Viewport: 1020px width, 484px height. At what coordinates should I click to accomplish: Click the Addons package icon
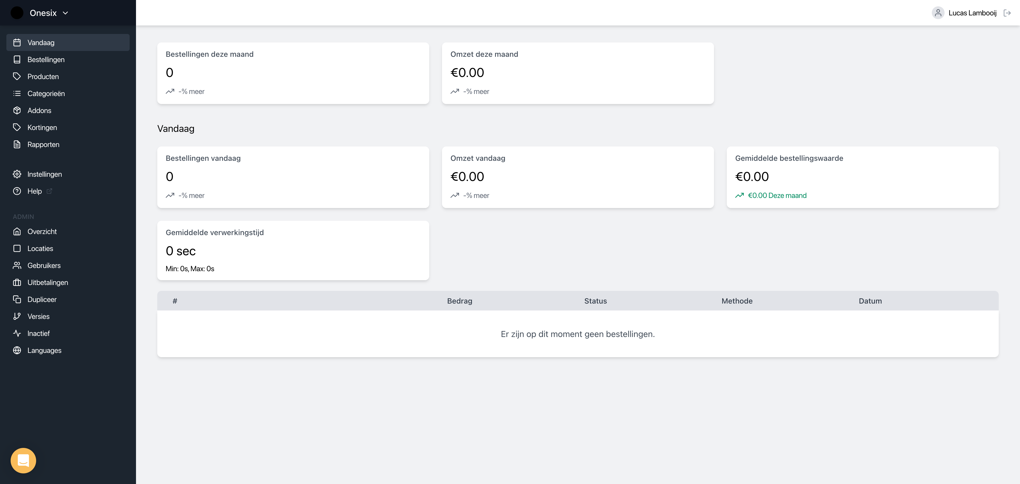coord(17,110)
